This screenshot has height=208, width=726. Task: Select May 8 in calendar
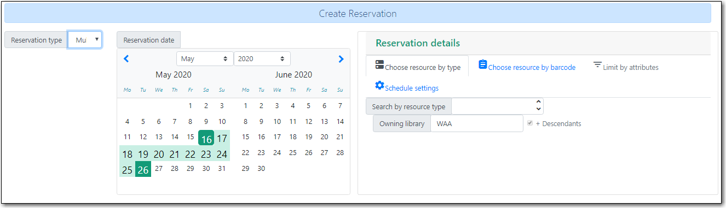190,122
